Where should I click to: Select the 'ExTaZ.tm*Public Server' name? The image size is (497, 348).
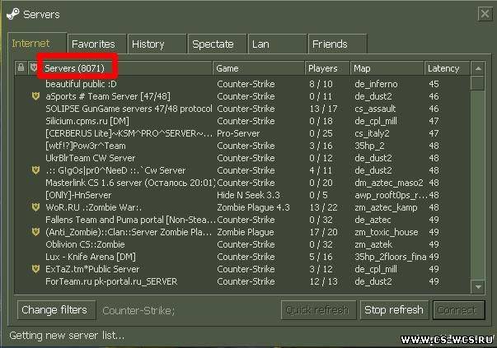92,269
